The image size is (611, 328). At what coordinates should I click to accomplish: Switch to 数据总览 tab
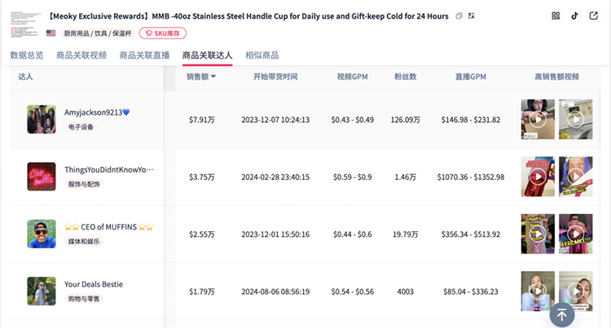click(27, 55)
